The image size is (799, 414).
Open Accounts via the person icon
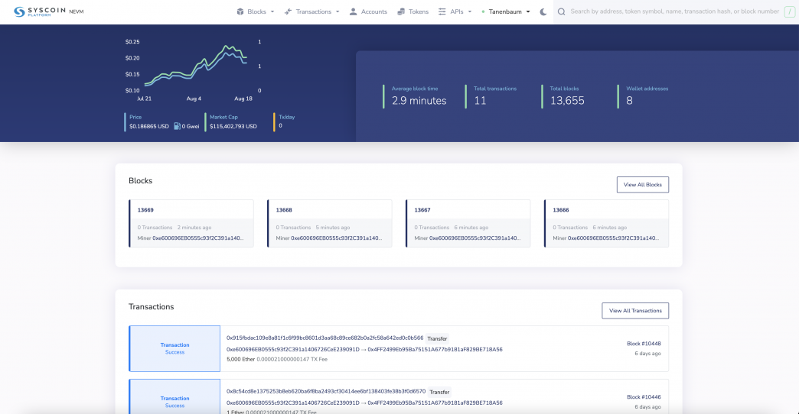(353, 12)
